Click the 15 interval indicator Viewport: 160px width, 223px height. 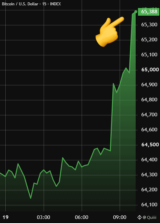click(x=44, y=4)
